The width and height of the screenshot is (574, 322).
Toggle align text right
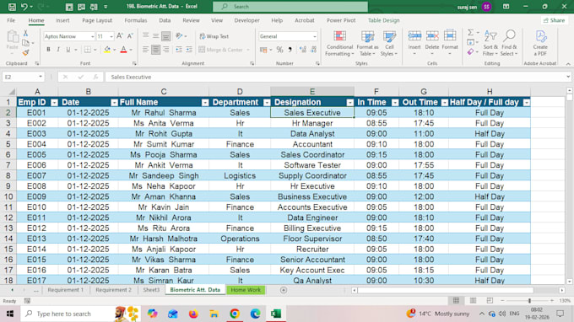(x=165, y=50)
